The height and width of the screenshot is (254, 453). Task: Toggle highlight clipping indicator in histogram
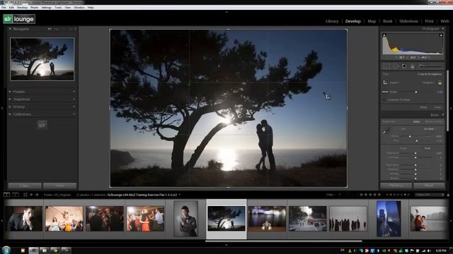click(x=441, y=35)
